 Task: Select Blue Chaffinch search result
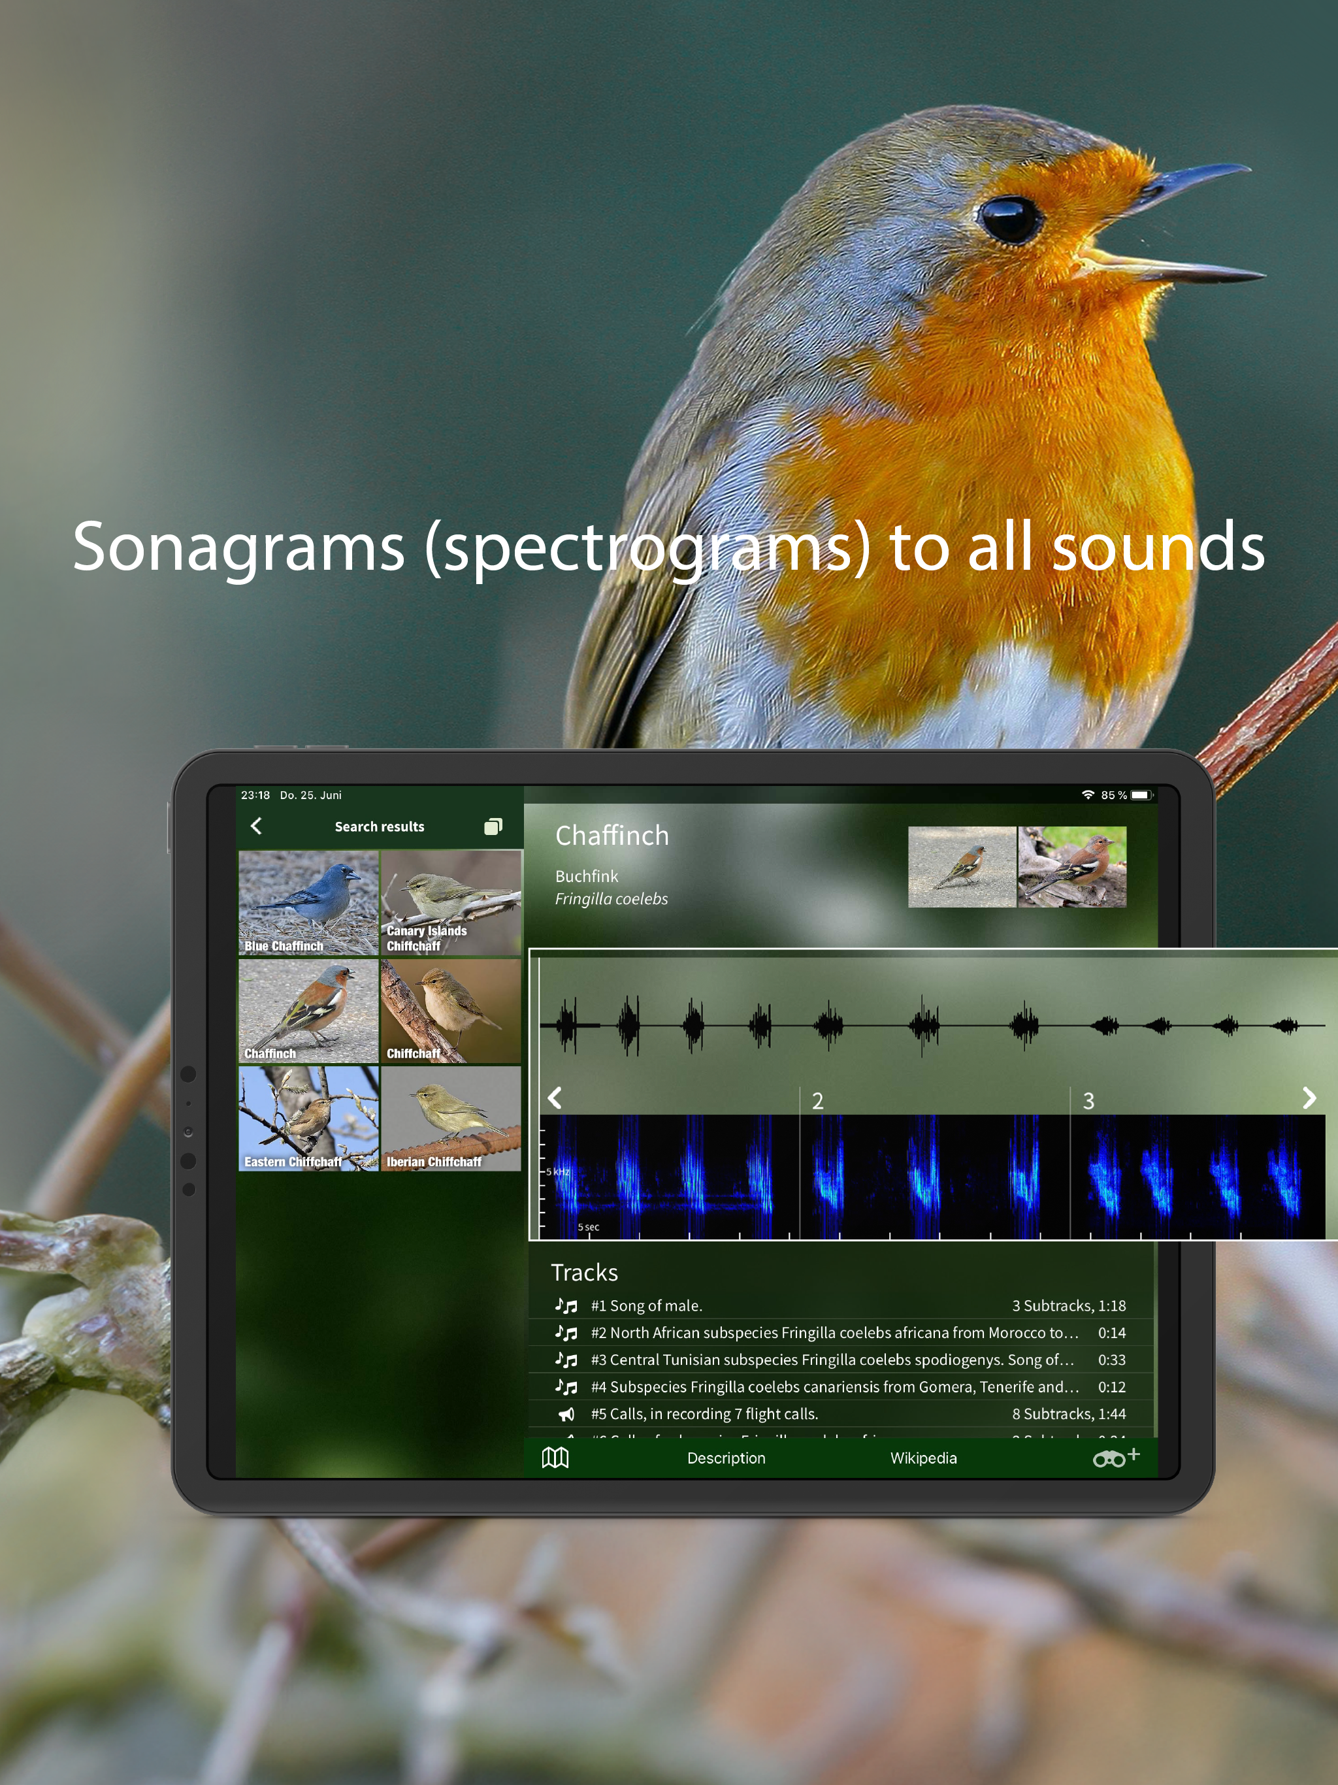click(x=308, y=902)
